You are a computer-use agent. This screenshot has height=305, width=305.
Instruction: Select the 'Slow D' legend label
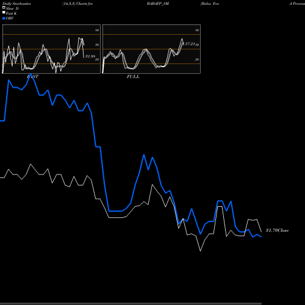click(x=12, y=9)
